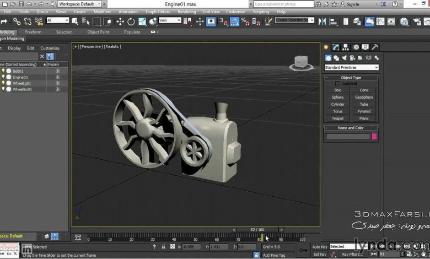Open the Modify panel tab

point(336,47)
